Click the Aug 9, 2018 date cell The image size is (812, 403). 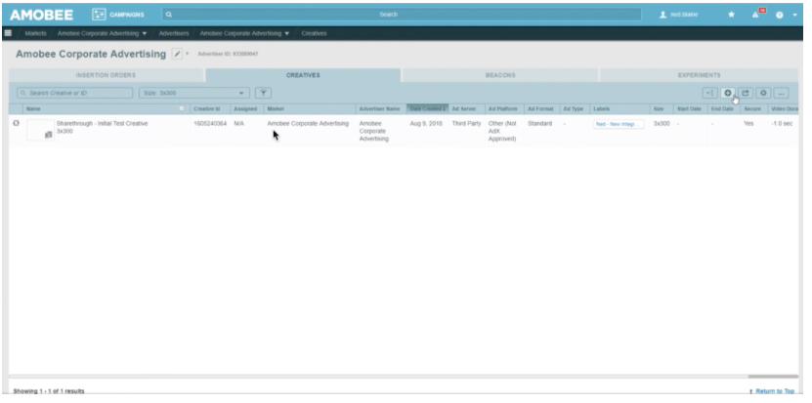click(x=426, y=124)
